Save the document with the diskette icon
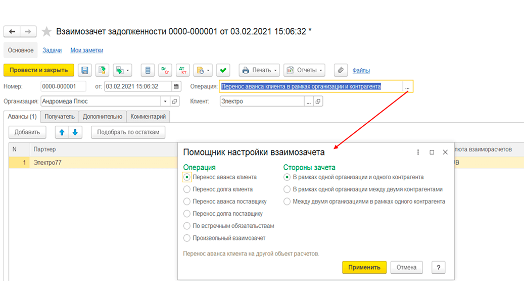 85,70
